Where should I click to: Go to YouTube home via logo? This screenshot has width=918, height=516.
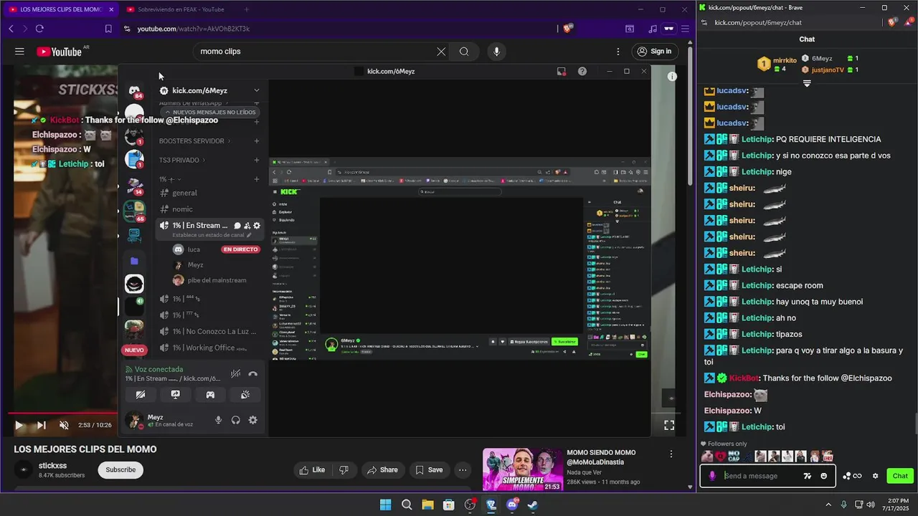point(59,52)
